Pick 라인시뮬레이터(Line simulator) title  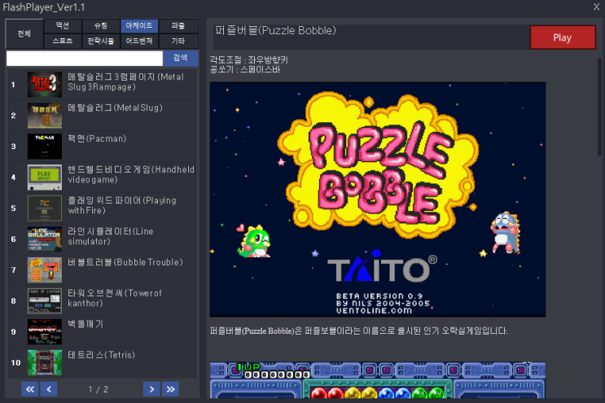[x=111, y=236]
